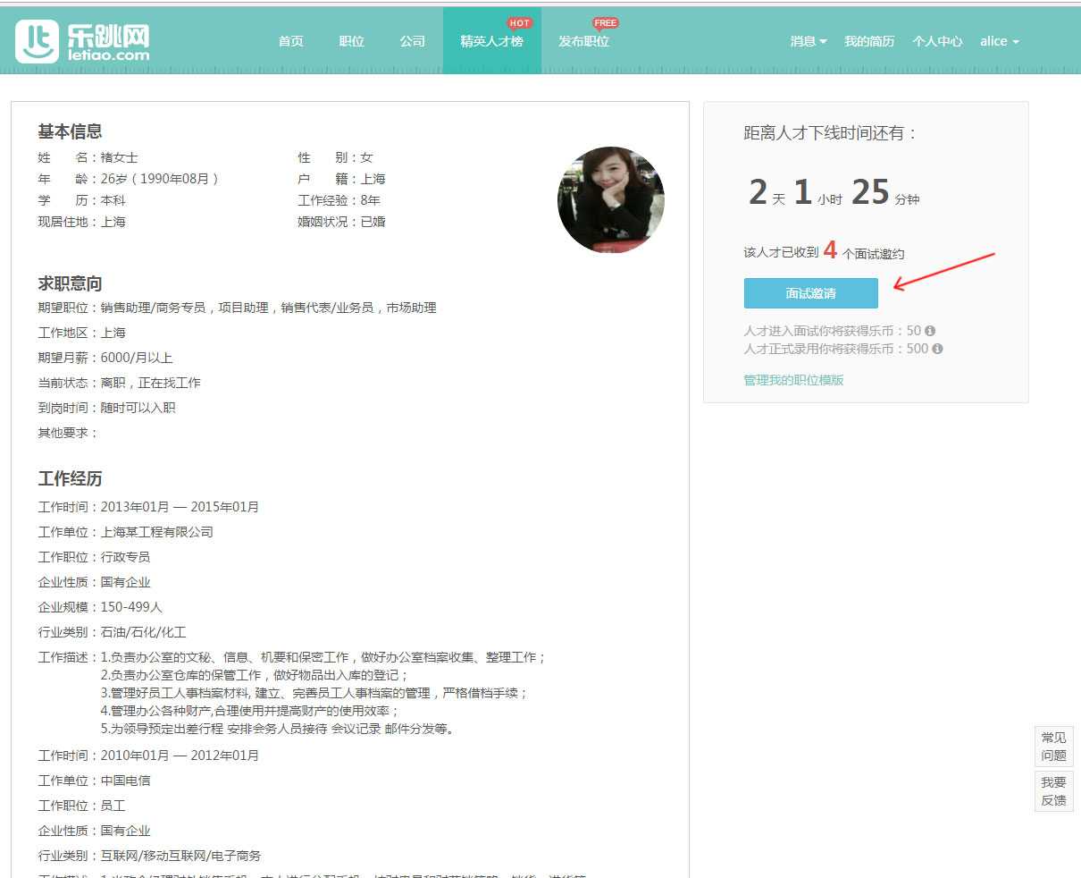Viewport: 1081px width, 878px height.
Task: Click 行业类别：互联网/移动互联网/电子商务 text
Action: pos(149,856)
